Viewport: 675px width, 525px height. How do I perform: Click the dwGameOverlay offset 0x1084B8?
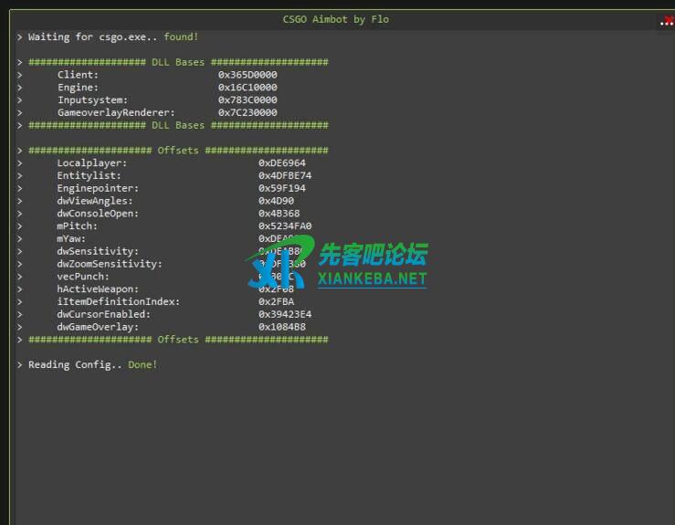tap(282, 327)
